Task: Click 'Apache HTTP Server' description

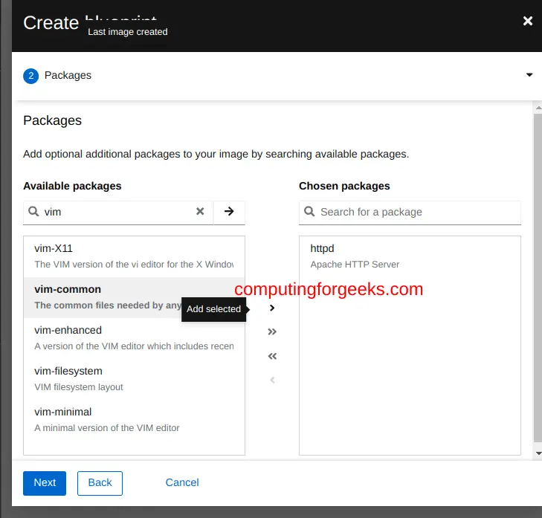Action: [x=355, y=265]
